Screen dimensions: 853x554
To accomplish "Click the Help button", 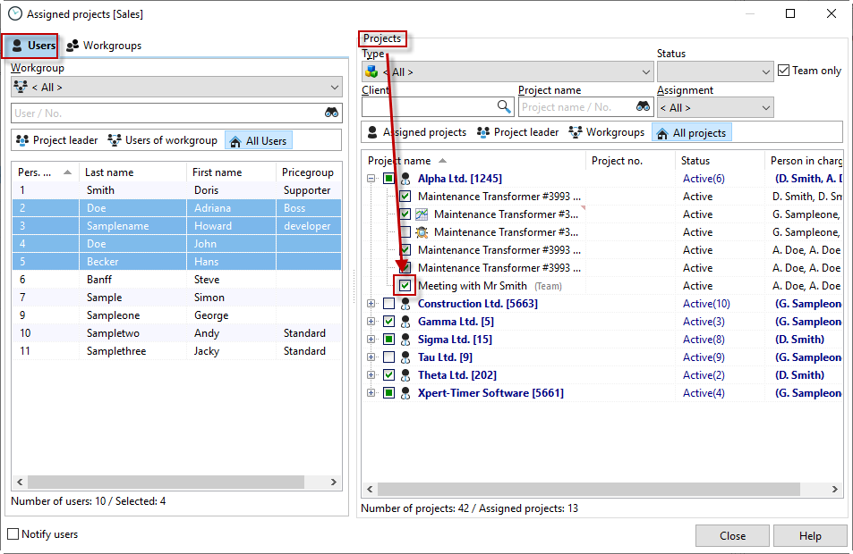I will 810,535.
